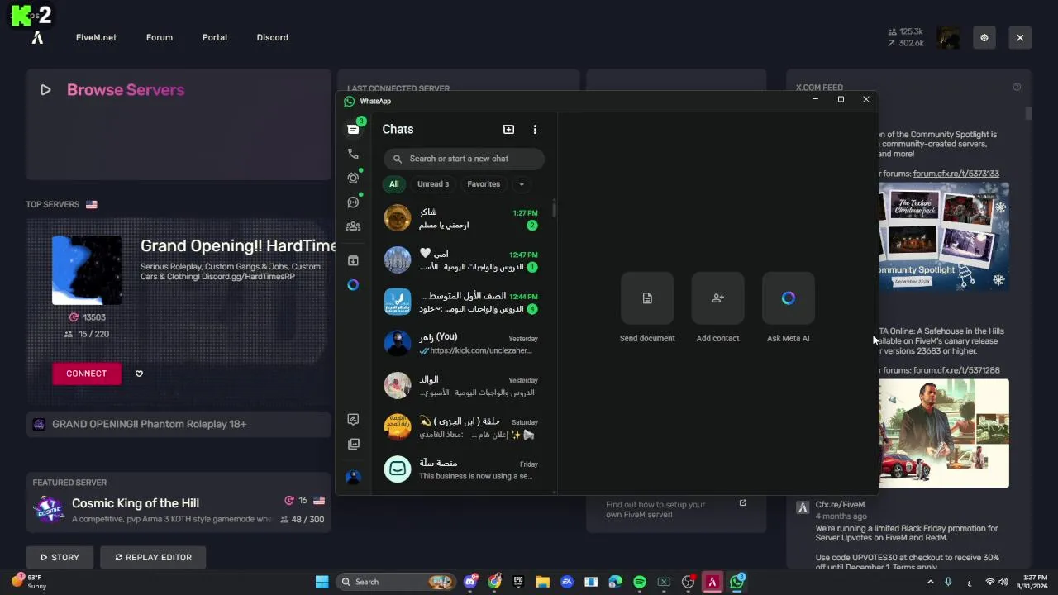
Task: Open the Discord menu link in FiveM
Action: 273,37
